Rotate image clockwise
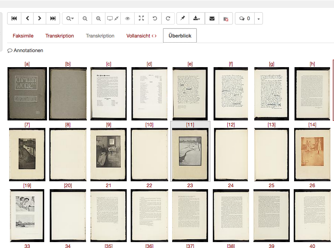This screenshot has height=248, width=334. coord(168,19)
